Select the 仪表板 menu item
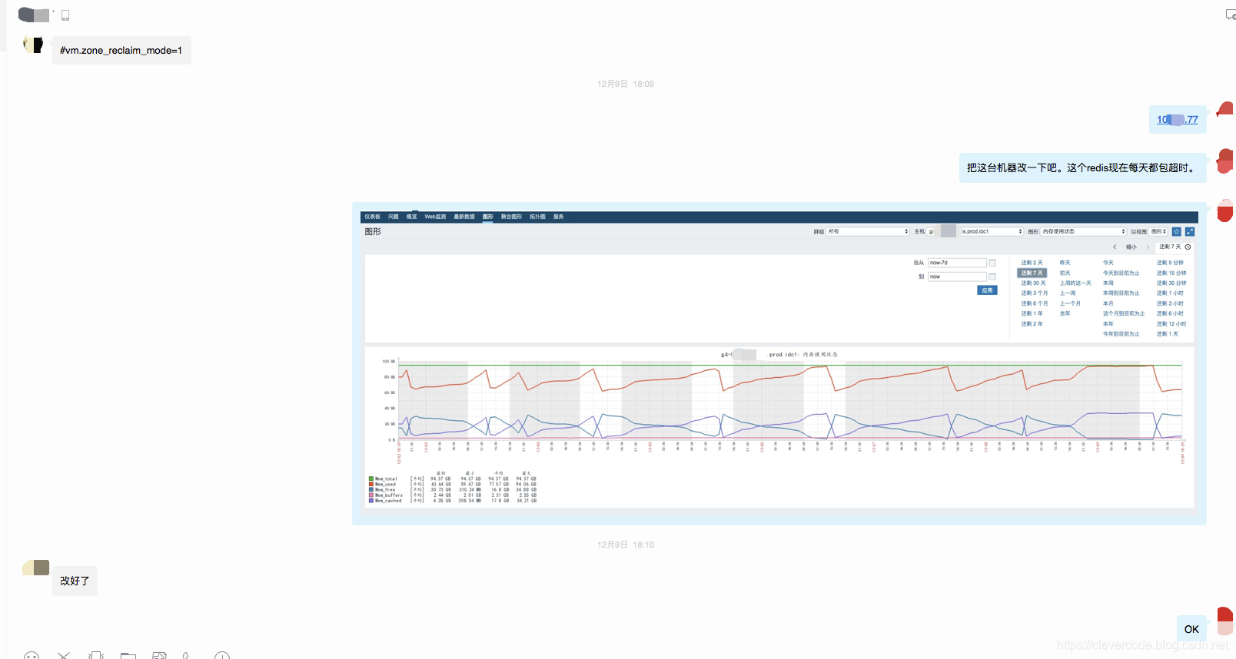 [x=372, y=217]
